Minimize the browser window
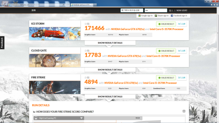 pos(207,1)
